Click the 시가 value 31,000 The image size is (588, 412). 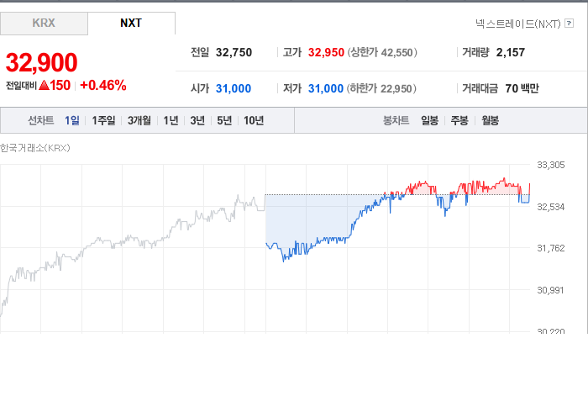[234, 88]
